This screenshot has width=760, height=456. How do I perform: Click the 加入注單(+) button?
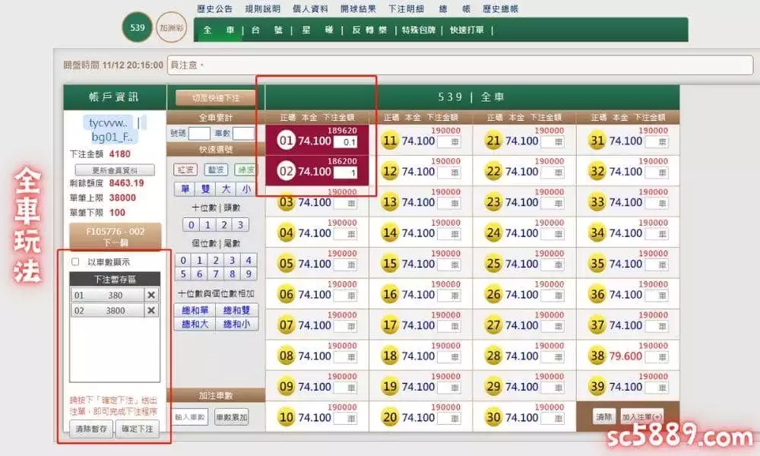tap(643, 416)
